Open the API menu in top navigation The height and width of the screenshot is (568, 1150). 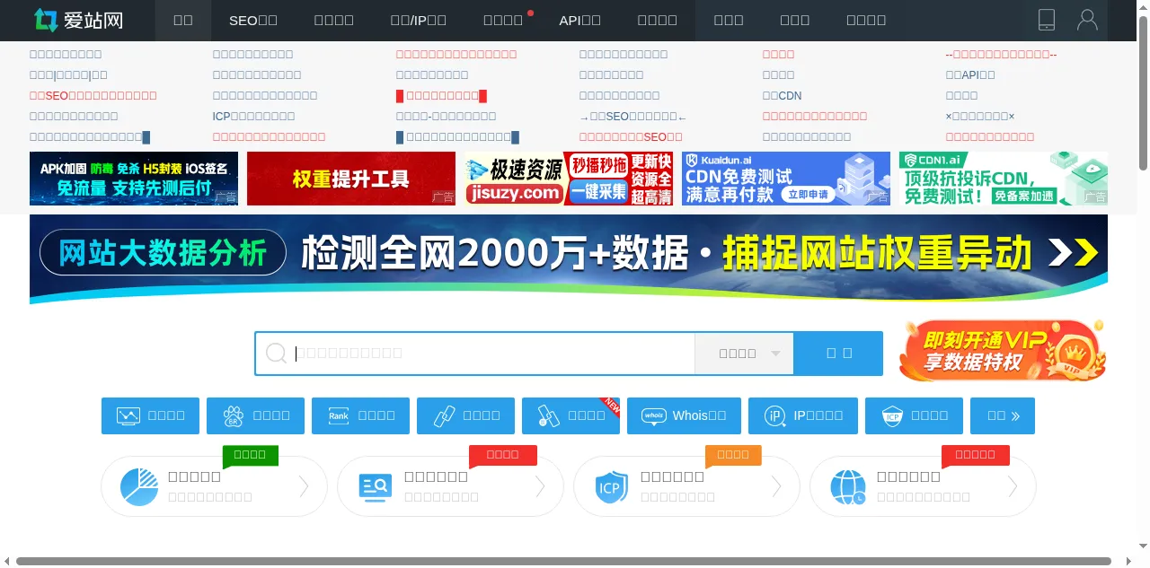tap(580, 20)
